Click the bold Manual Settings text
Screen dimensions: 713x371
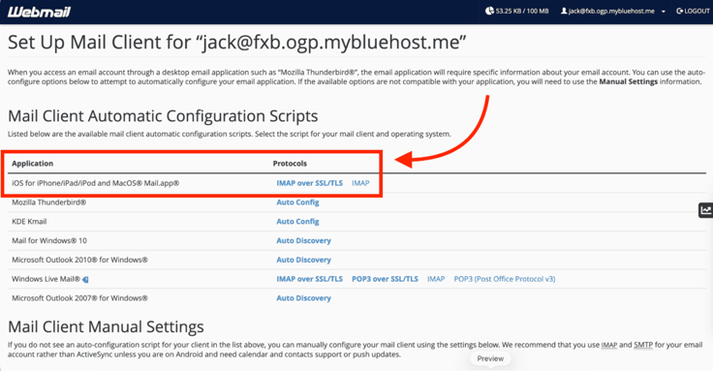[x=629, y=81]
